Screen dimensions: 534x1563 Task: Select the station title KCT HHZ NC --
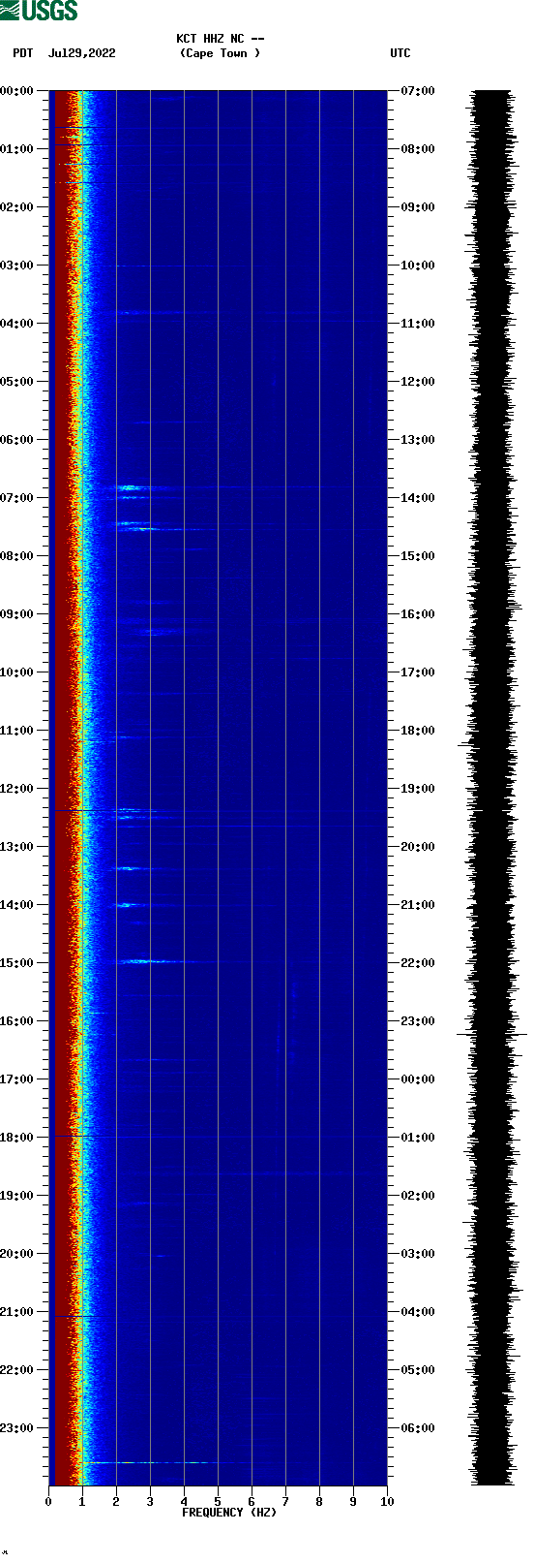pos(221,39)
